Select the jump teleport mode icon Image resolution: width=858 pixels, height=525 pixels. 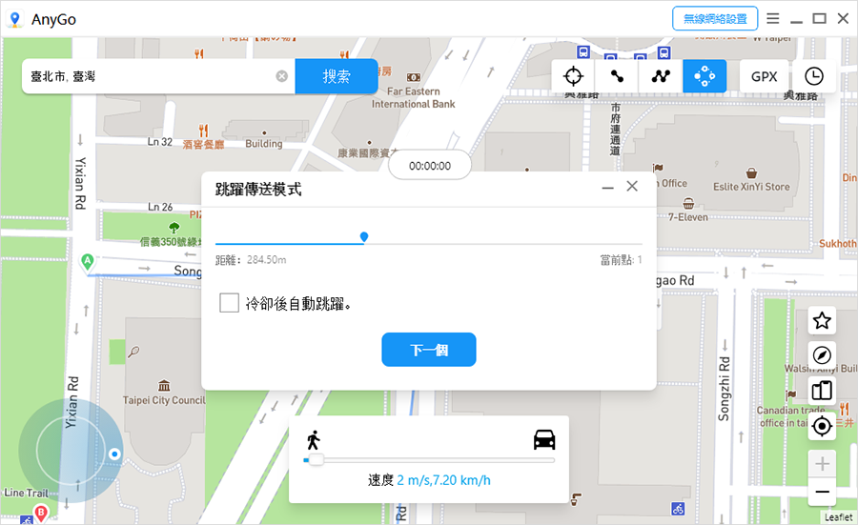(x=705, y=76)
